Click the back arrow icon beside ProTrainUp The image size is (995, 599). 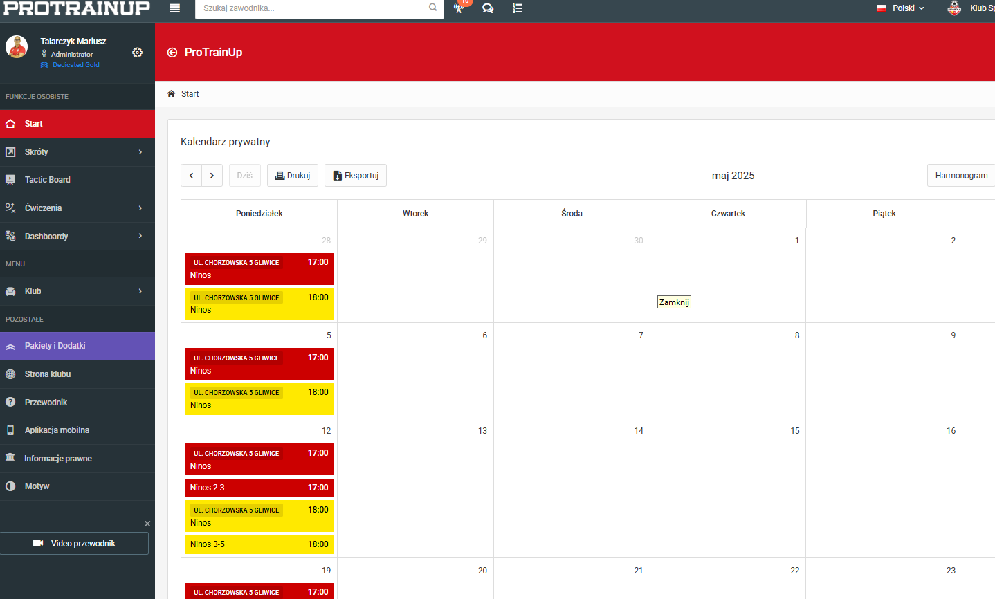[x=172, y=53]
